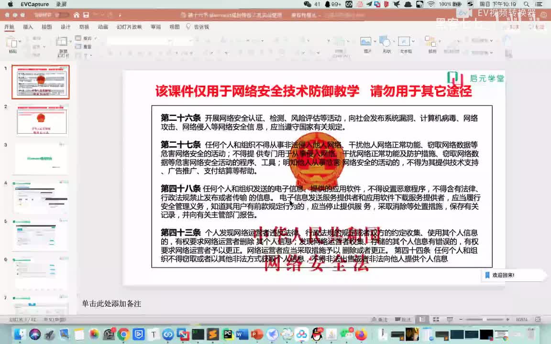Select slide 2 thumbnail
Image resolution: width=551 pixels, height=344 pixels.
[x=41, y=120]
